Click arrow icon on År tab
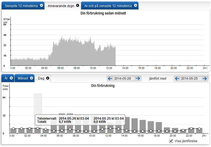This screenshot has width=211, height=147. (11, 78)
